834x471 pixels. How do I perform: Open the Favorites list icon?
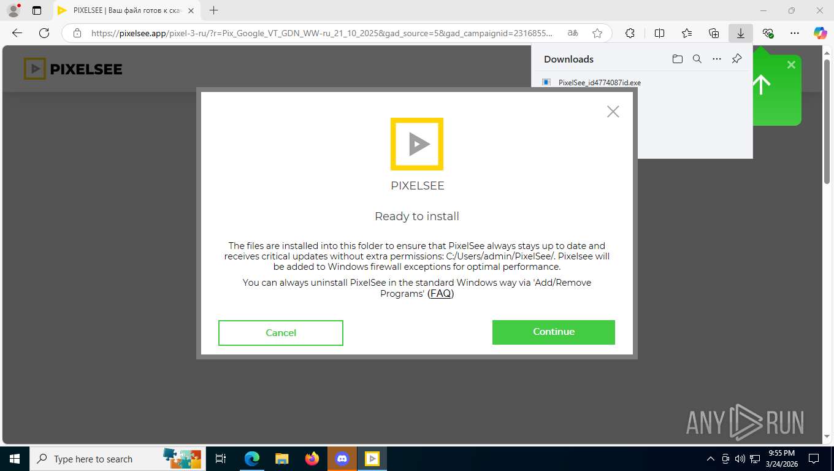tap(687, 33)
